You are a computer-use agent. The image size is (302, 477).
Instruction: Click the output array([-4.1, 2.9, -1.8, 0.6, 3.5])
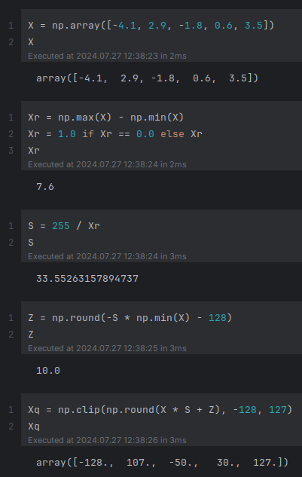pos(147,78)
